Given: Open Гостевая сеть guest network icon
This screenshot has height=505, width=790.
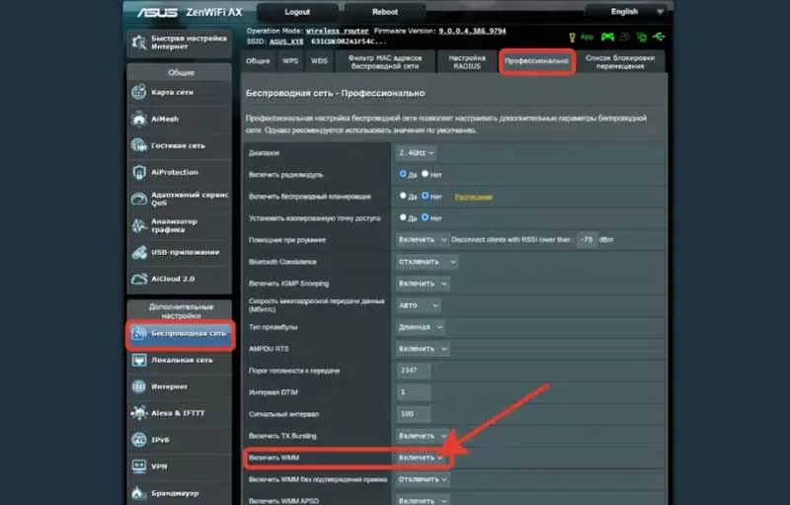Looking at the screenshot, I should pyautogui.click(x=139, y=145).
